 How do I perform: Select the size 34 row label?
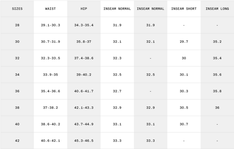(x=17, y=75)
